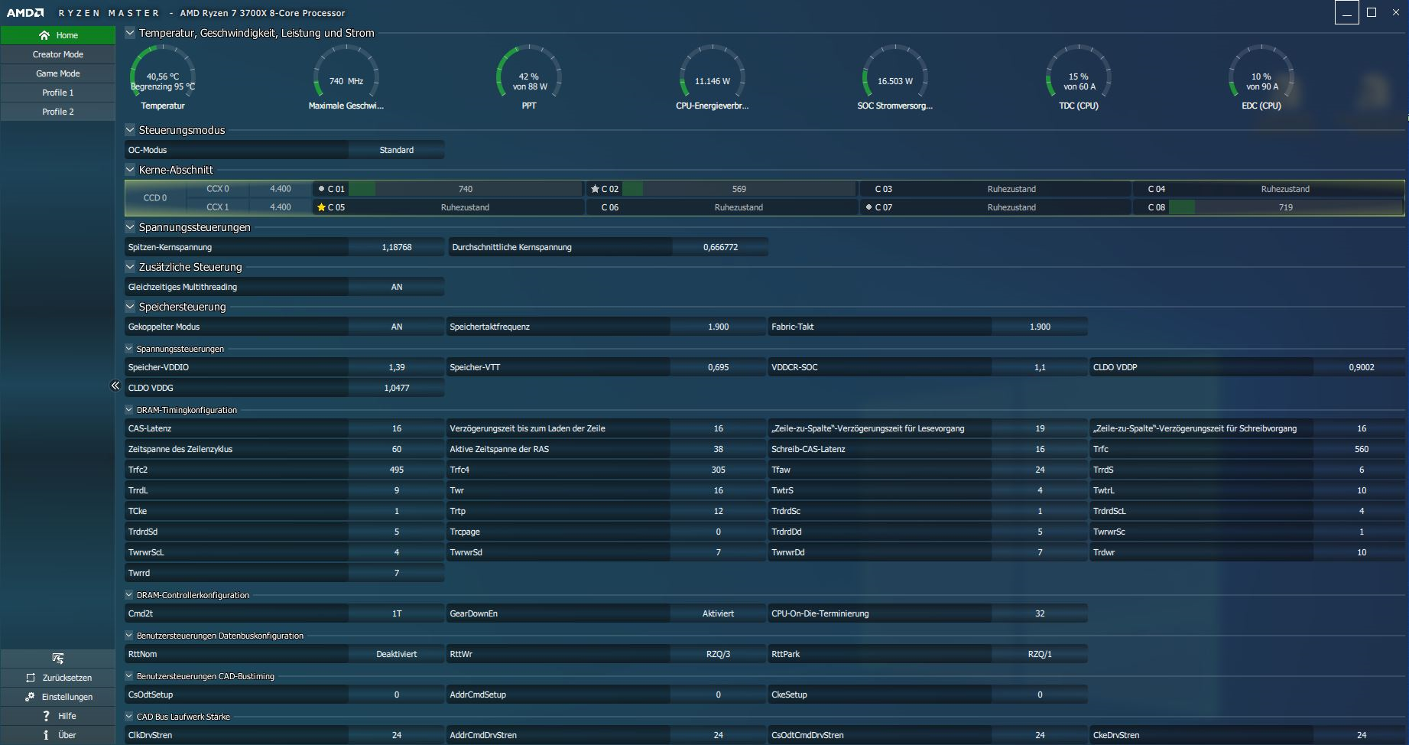The height and width of the screenshot is (745, 1409).
Task: Collapse the sidebar with the double-arrow icon
Action: [x=115, y=386]
